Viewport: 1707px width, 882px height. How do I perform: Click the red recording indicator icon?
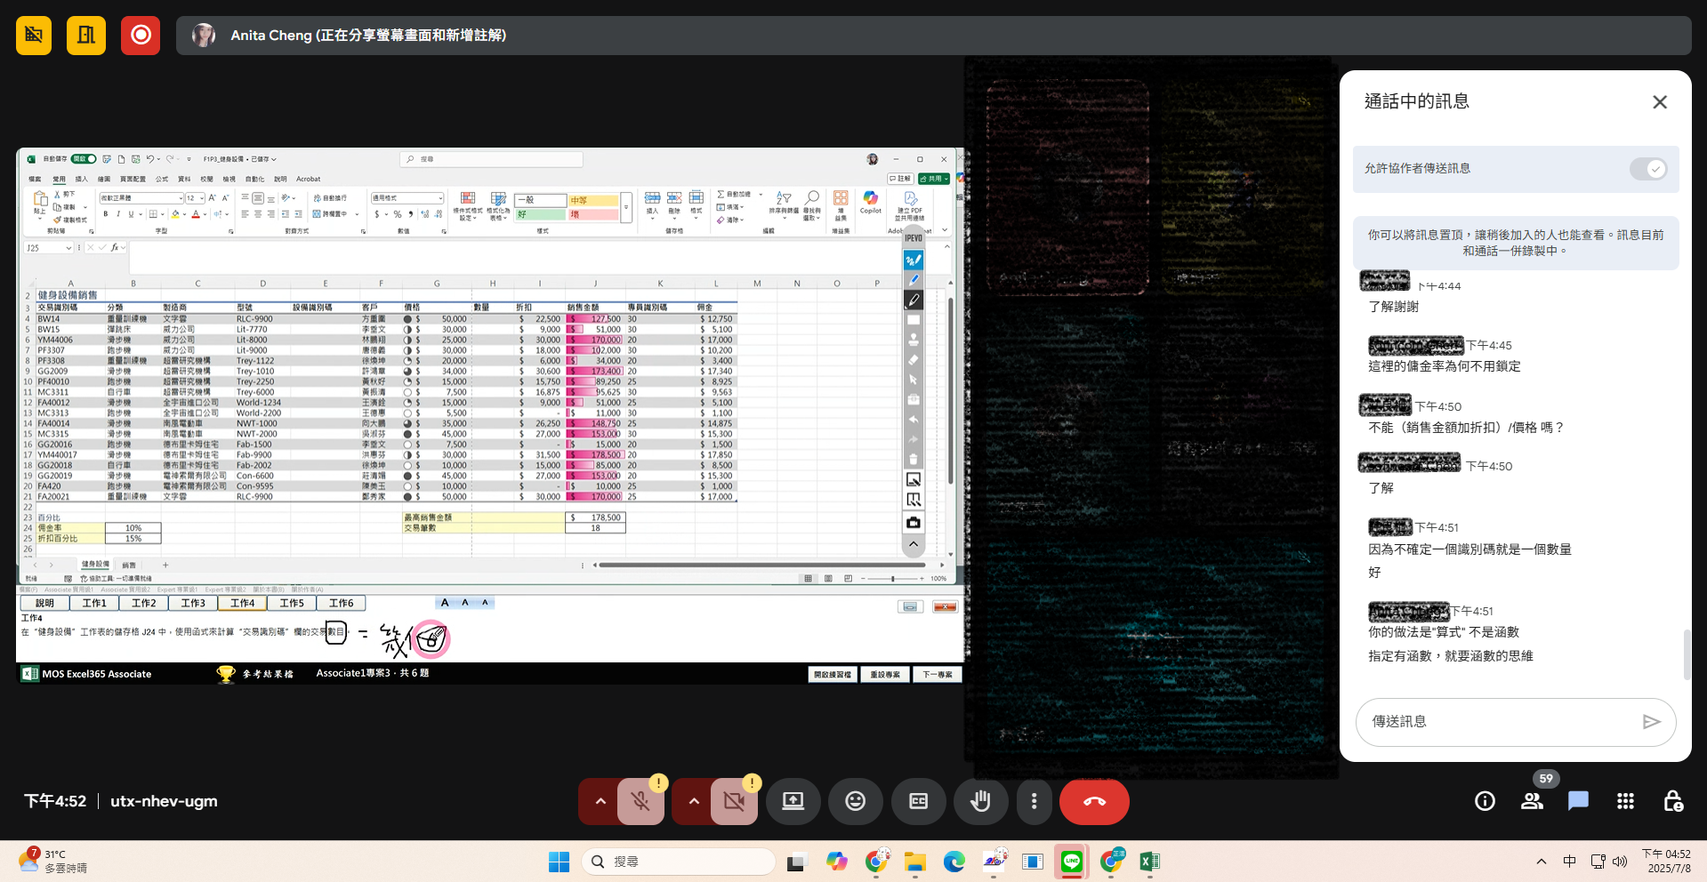141,36
